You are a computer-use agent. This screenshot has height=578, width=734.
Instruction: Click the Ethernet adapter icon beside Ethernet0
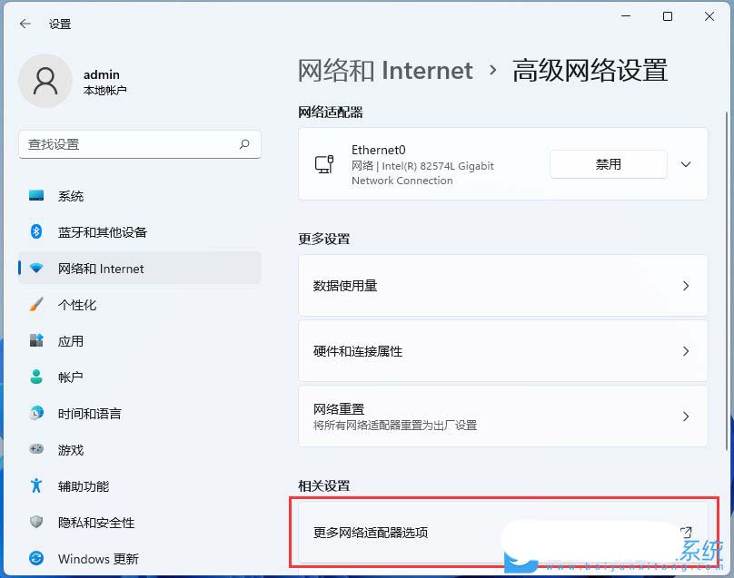324,164
